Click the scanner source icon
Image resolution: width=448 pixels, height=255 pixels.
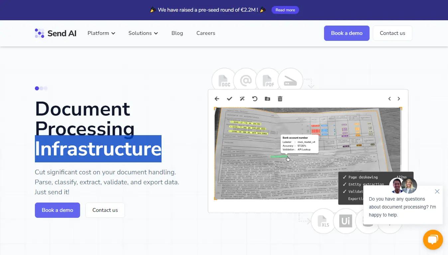coord(290,80)
